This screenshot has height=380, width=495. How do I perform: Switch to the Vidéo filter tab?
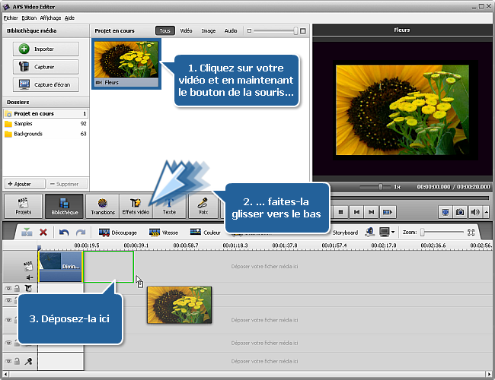pos(186,31)
